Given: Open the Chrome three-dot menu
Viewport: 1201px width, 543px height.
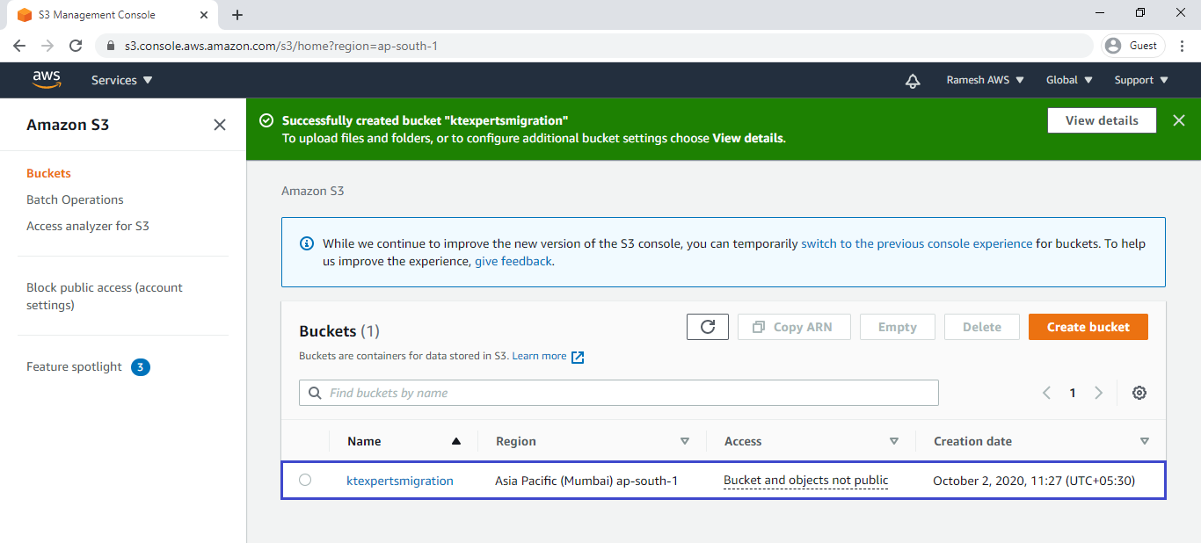Looking at the screenshot, I should pos(1182,46).
